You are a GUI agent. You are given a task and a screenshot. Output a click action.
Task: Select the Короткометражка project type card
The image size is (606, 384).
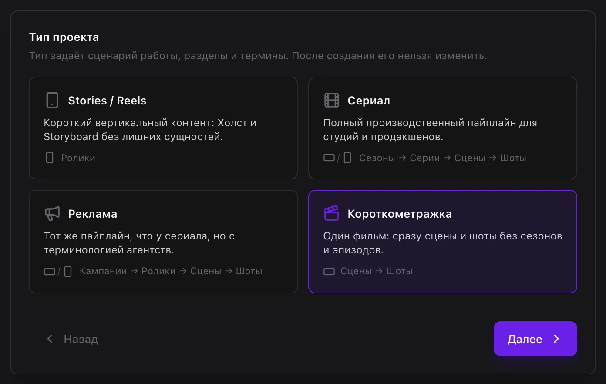tap(443, 242)
